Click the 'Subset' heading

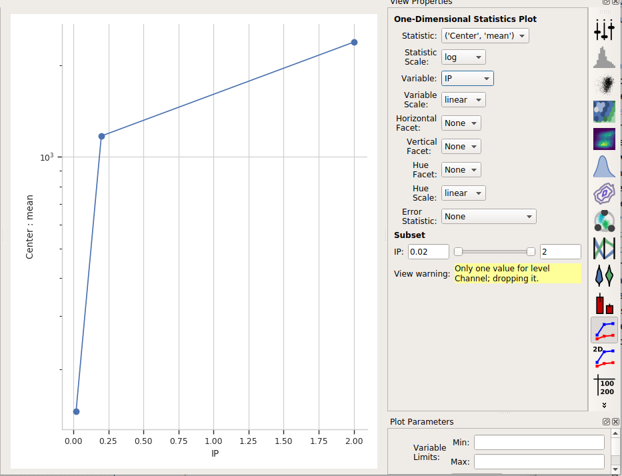[409, 235]
